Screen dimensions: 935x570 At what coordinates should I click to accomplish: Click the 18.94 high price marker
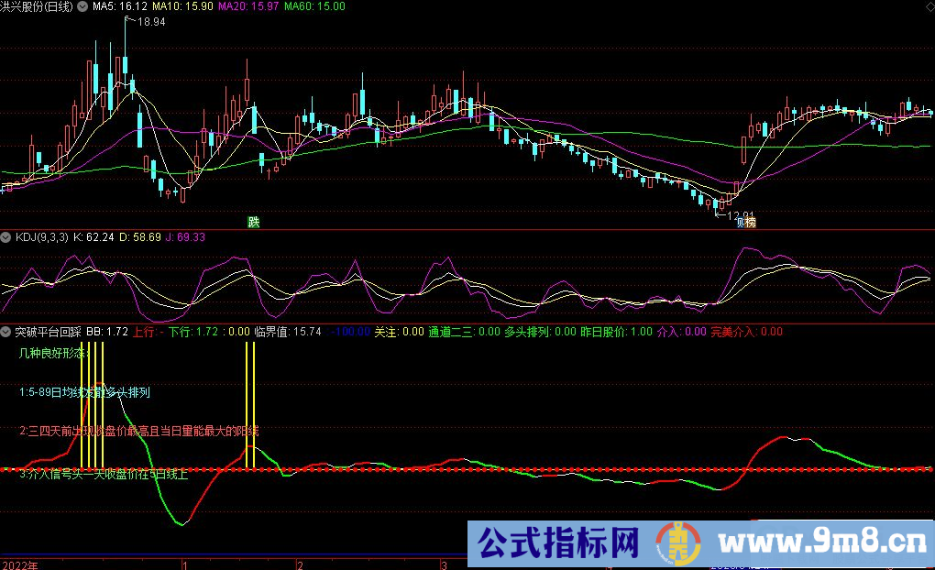click(151, 22)
